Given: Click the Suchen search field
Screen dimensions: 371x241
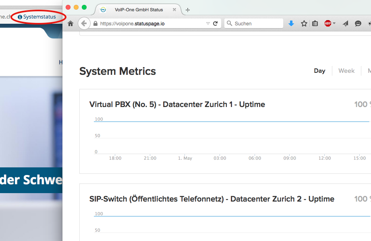Looking at the screenshot, I should [x=254, y=23].
